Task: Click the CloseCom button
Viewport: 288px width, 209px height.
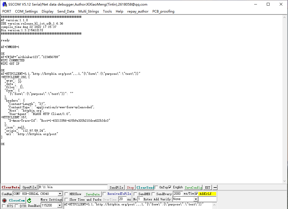Action: 17,200
